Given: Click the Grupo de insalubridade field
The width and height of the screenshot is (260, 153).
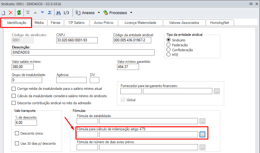Looking at the screenshot, I should 27,80.
